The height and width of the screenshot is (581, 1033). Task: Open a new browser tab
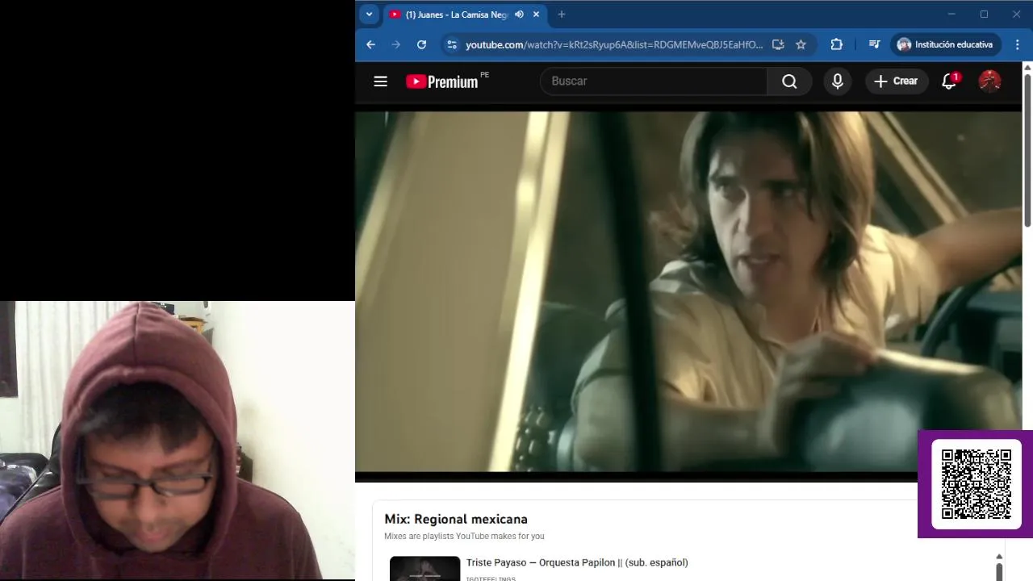pyautogui.click(x=562, y=14)
